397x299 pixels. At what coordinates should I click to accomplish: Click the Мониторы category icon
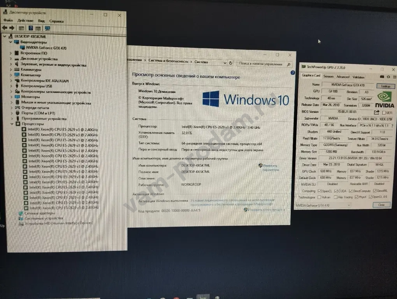click(17, 97)
